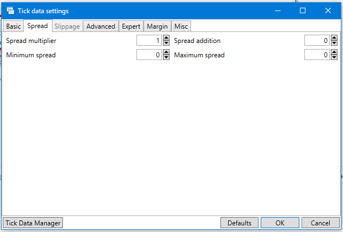Reset settings with Defaults button
Image resolution: width=343 pixels, height=232 pixels.
(x=239, y=223)
